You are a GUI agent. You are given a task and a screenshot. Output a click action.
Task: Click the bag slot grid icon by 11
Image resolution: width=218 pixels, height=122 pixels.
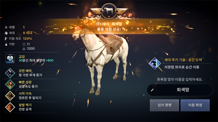[x=24, y=44]
